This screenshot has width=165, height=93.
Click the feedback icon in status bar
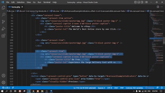pyautogui.click(x=158, y=88)
